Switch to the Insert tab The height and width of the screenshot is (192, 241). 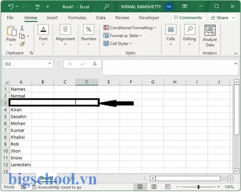[x=52, y=18]
